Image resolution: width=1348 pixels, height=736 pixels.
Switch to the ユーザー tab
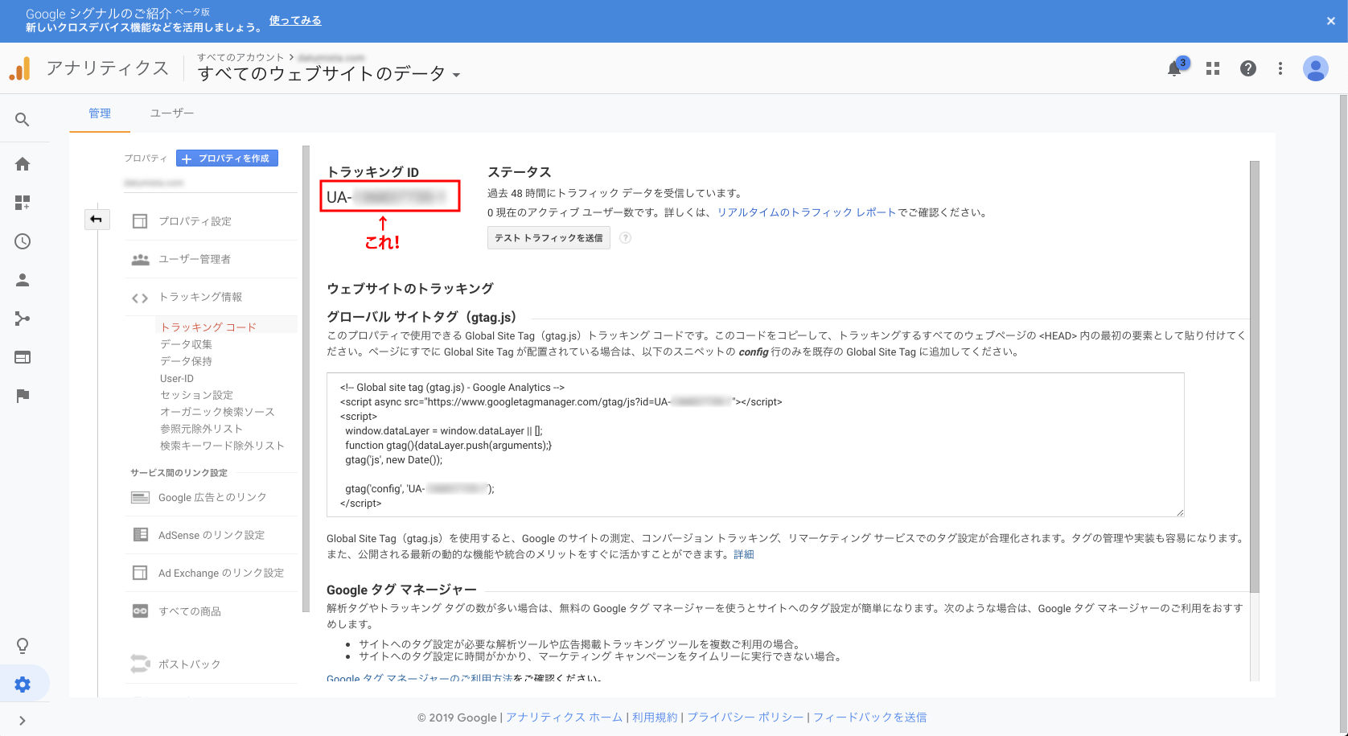pos(172,113)
